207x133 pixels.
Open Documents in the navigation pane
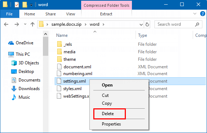tap(30, 80)
